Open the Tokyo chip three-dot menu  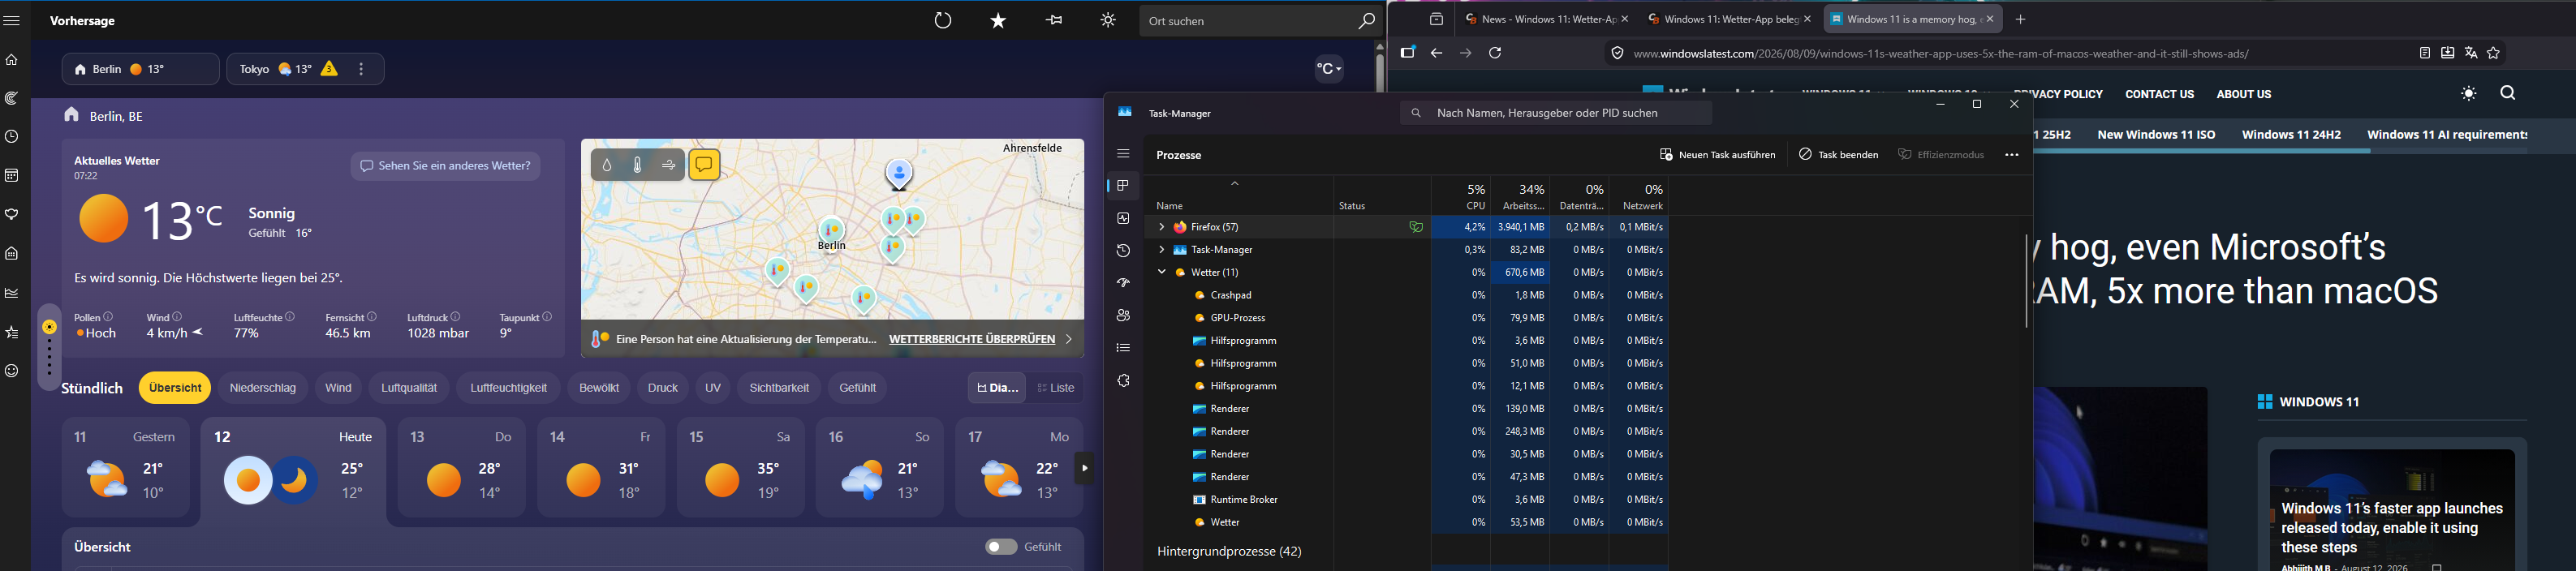(x=361, y=69)
